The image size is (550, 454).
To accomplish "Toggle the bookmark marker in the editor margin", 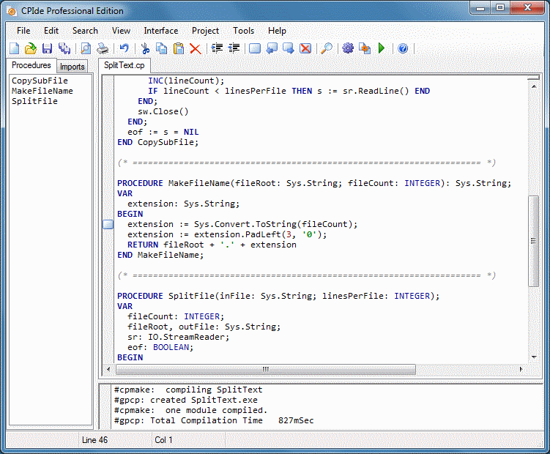I will (108, 225).
